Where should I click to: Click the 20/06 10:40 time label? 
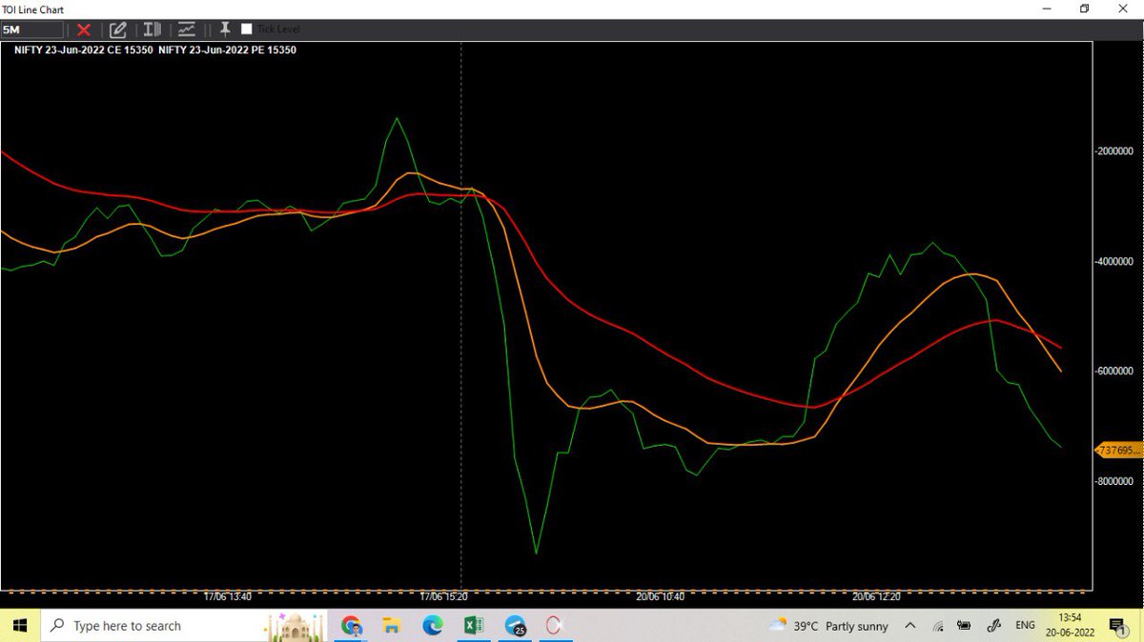(x=661, y=596)
